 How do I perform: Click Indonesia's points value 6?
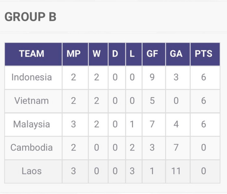[203, 77]
